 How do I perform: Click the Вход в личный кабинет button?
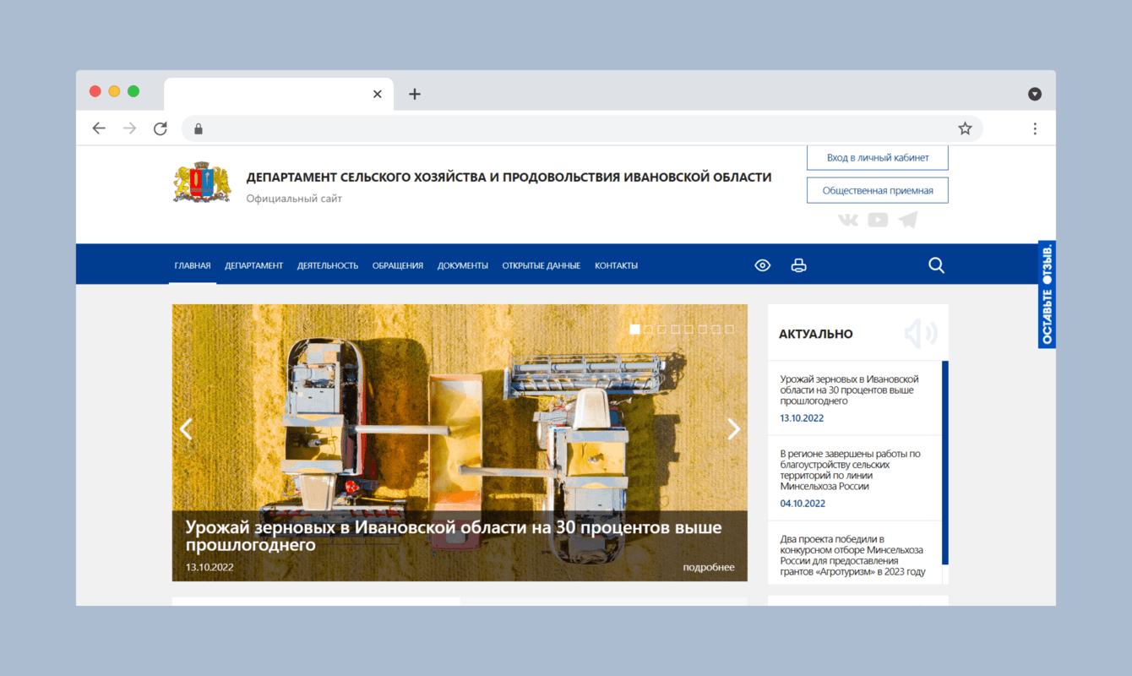click(877, 157)
